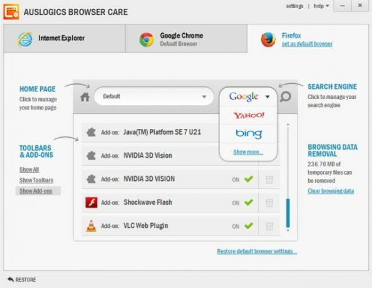Open the help dropdown menu
The width and height of the screenshot is (372, 288).
(321, 6)
